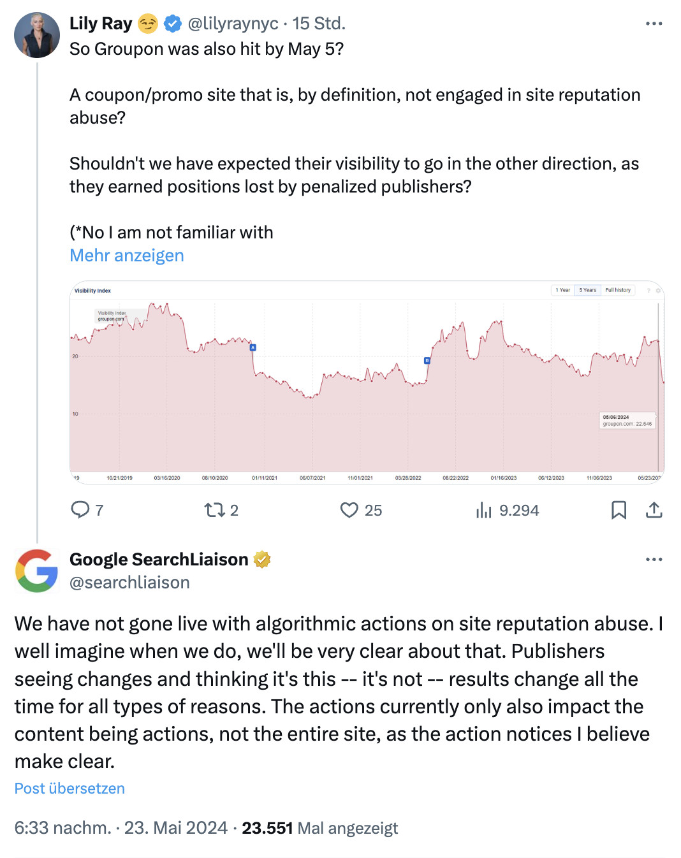
Task: Open the @lilyraynyc profile handle
Action: 233,24
